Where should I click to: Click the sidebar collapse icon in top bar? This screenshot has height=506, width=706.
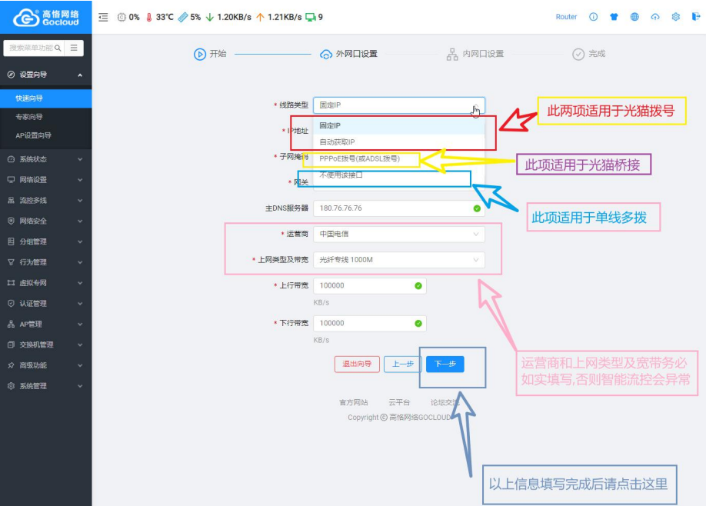(x=104, y=17)
